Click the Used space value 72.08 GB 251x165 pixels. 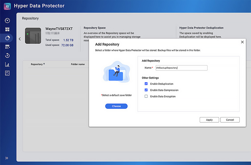tap(67, 45)
